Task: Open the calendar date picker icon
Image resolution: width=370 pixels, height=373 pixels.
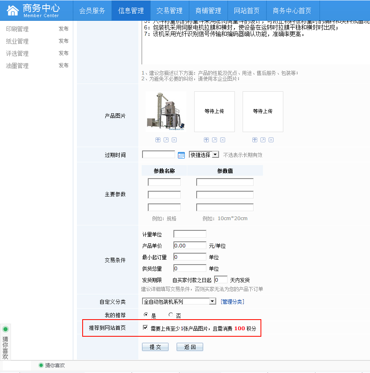Action: pos(182,155)
